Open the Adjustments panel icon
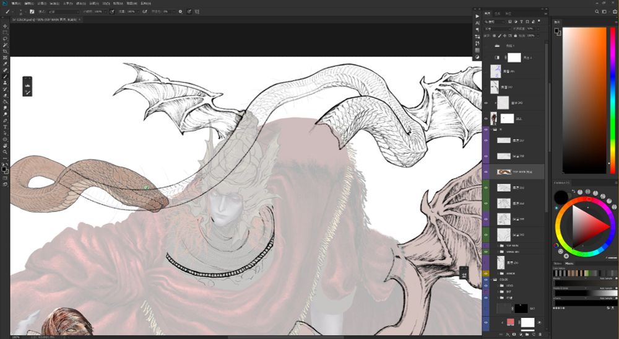Screen dimensions: 619x339 click(x=477, y=57)
